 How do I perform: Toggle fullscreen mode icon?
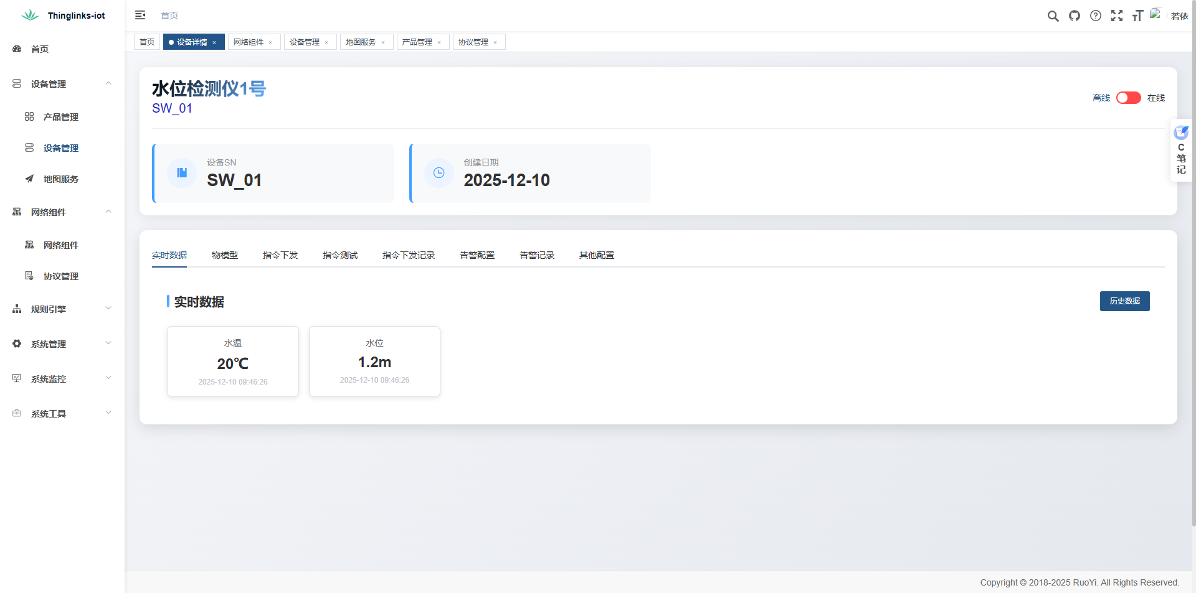coord(1117,16)
